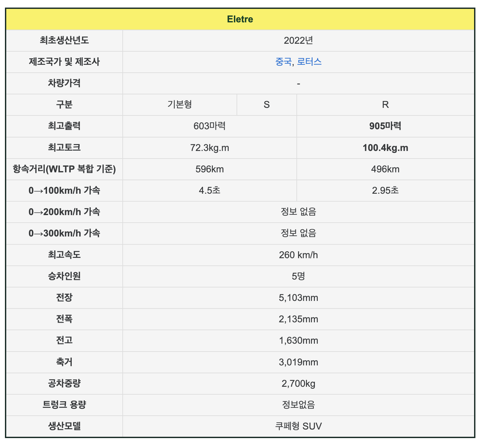Click the 100.4kg.m torque value
Image resolution: width=481 pixels, height=444 pixels.
click(x=386, y=148)
